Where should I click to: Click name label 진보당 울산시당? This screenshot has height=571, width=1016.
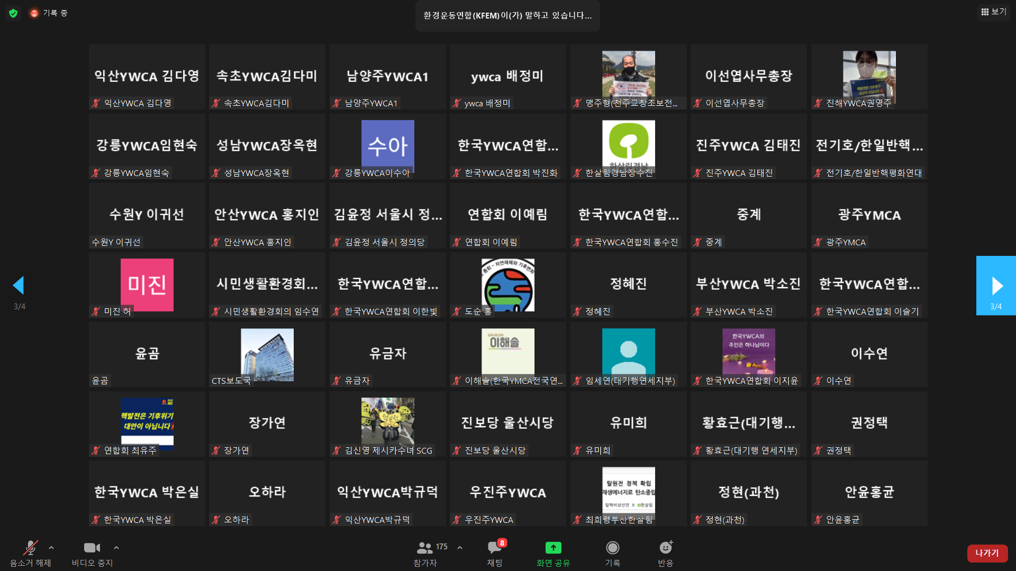tap(495, 450)
